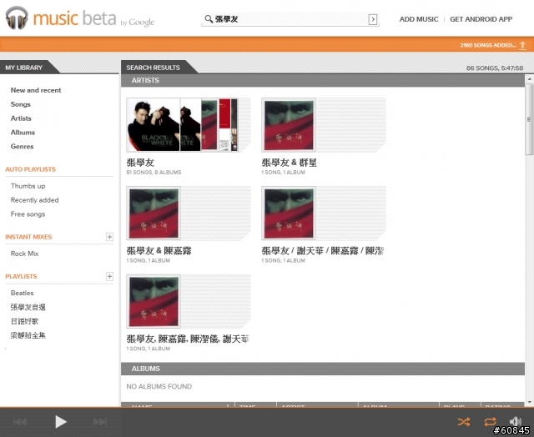Click INSTANT MIXES heading

(x=28, y=237)
